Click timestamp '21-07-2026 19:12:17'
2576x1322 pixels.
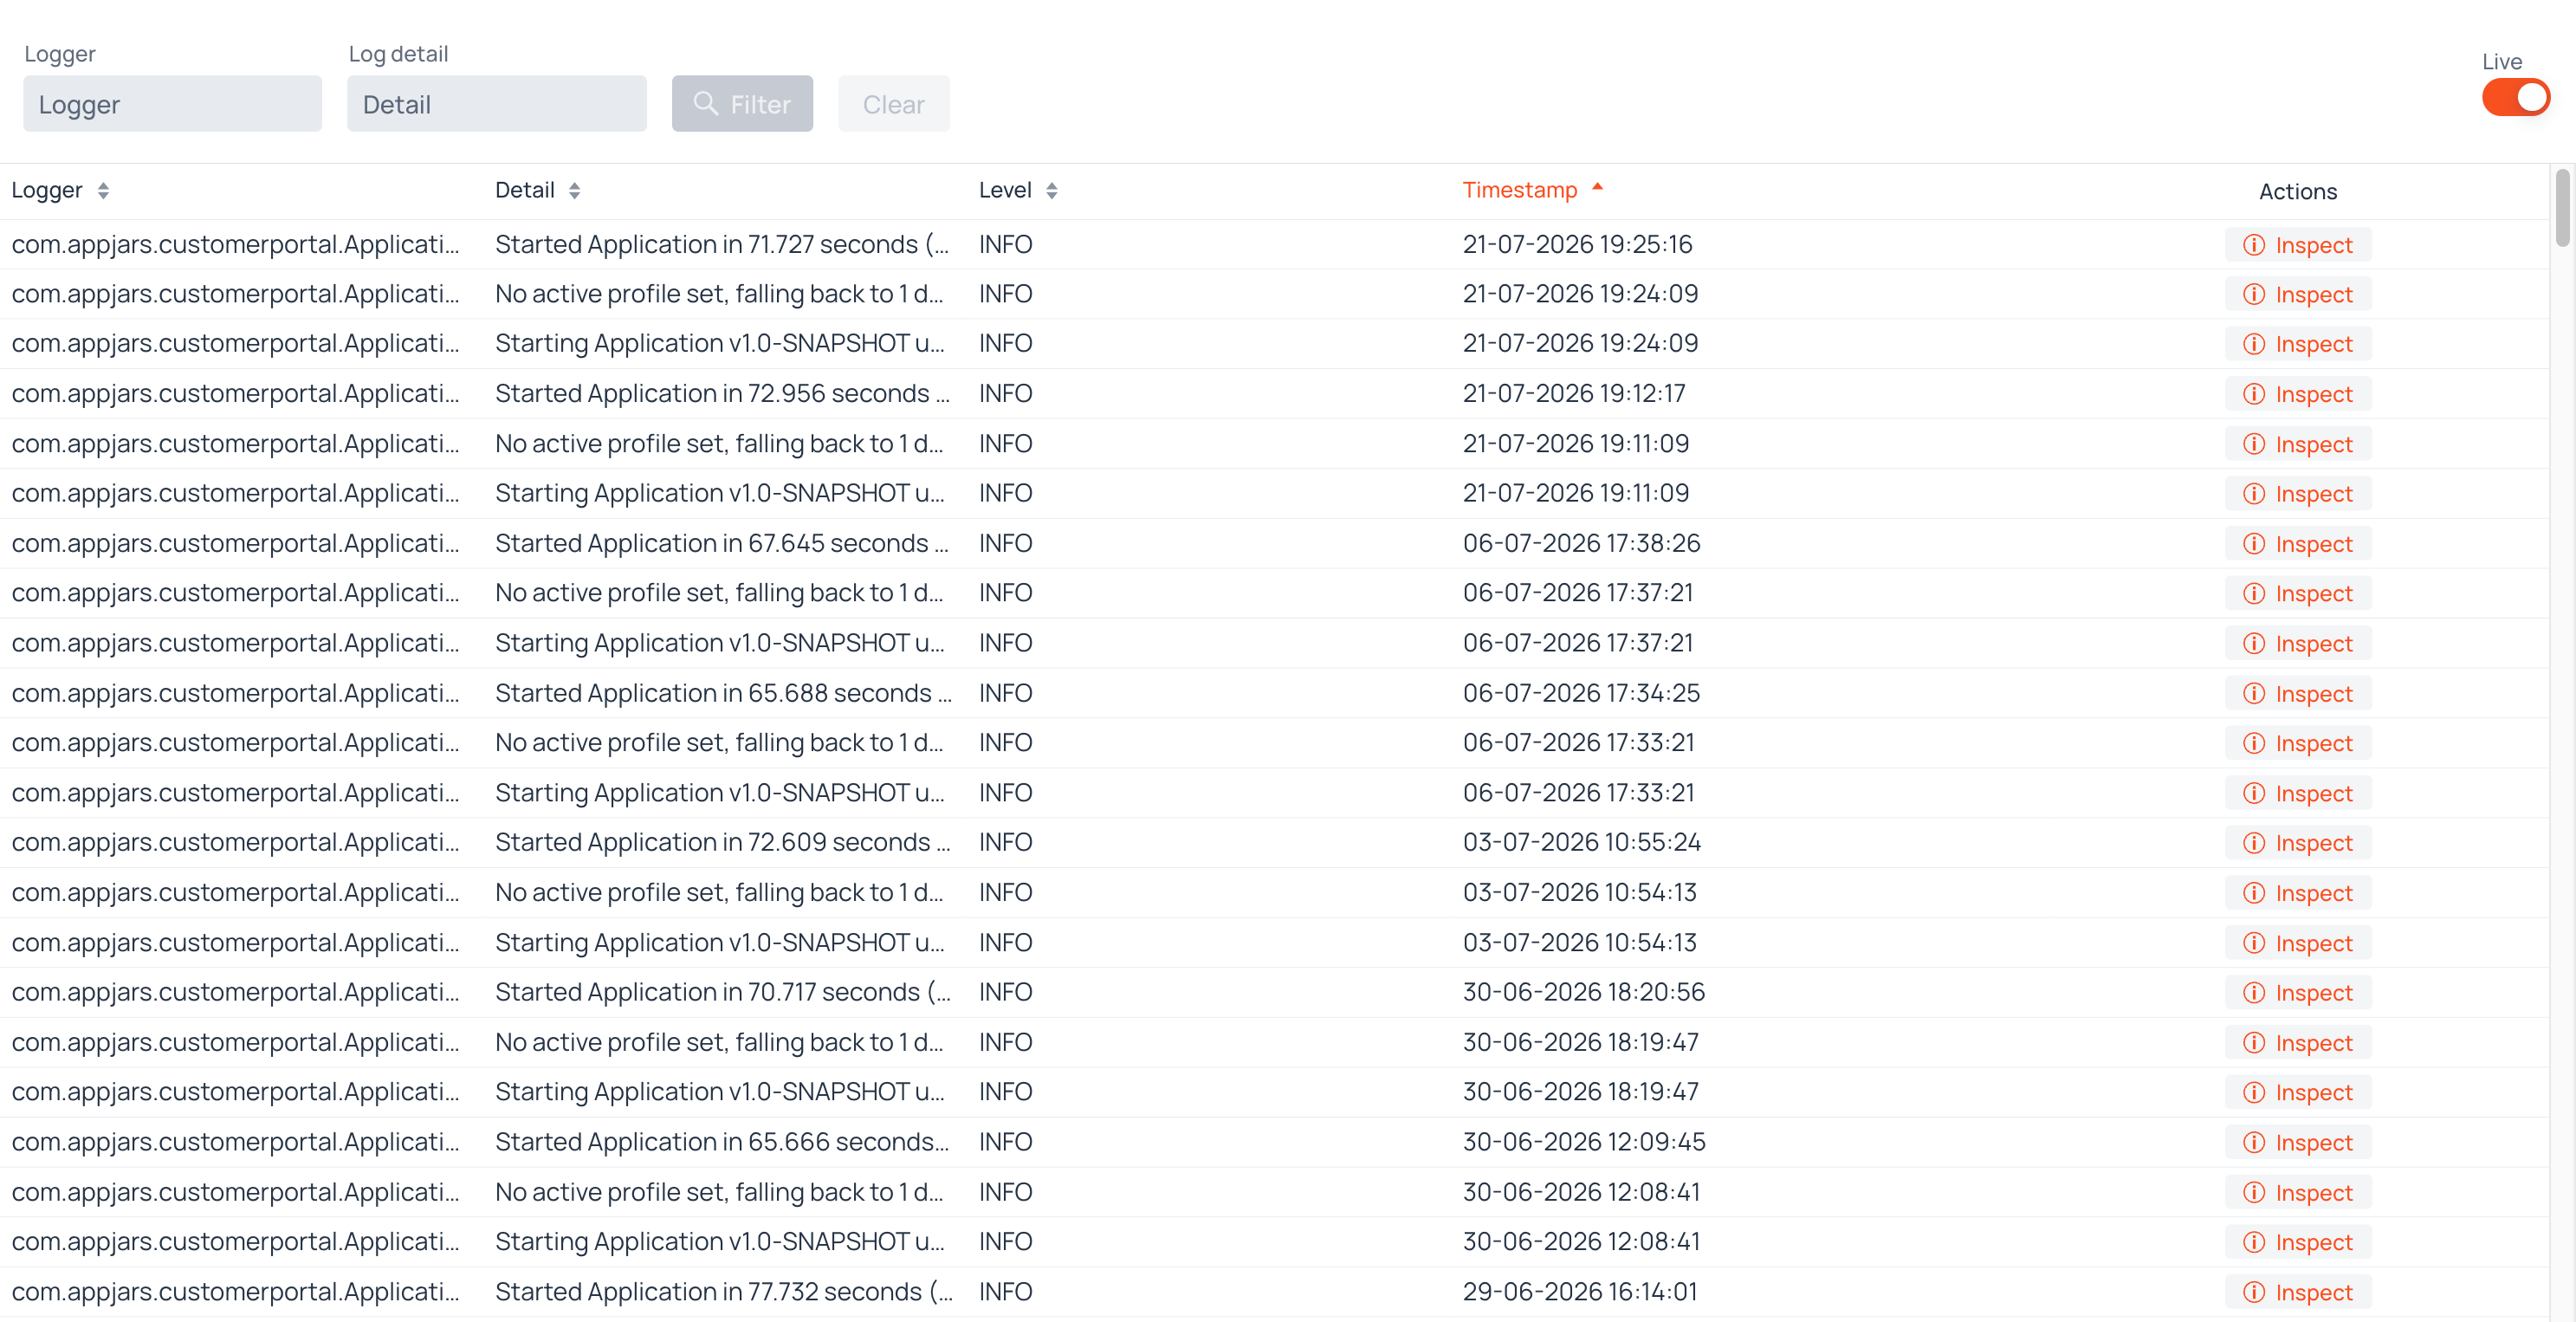1574,393
